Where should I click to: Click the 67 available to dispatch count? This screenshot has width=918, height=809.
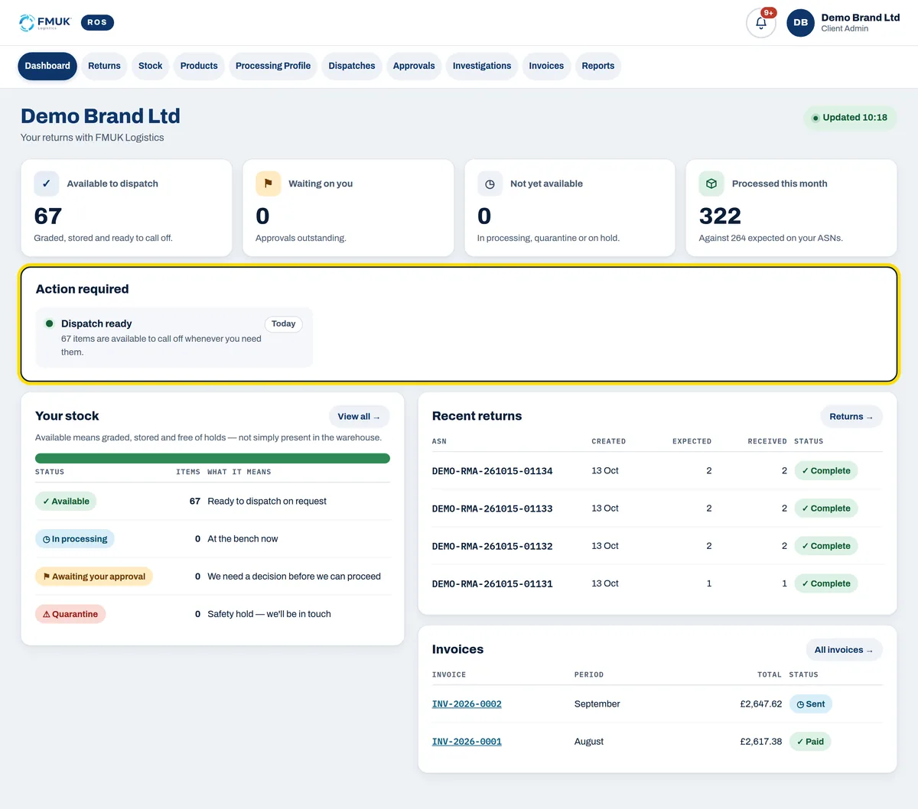pyautogui.click(x=48, y=216)
